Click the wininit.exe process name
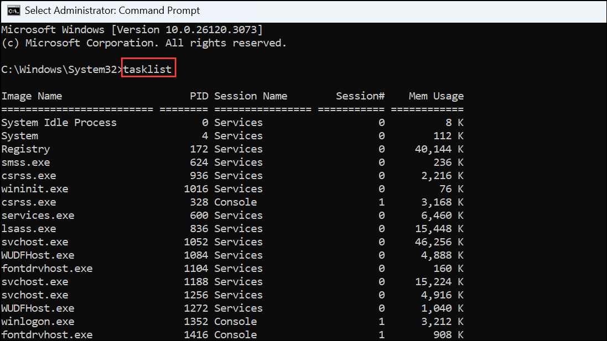 (35, 188)
